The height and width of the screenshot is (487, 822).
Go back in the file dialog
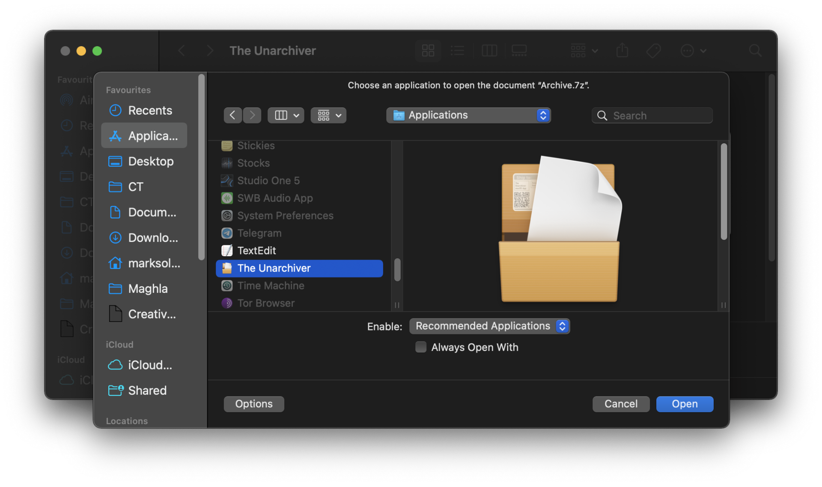point(232,115)
